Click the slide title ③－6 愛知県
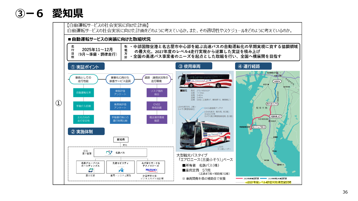 [49, 13]
